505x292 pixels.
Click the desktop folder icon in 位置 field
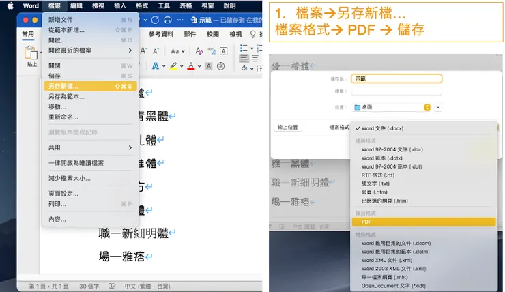click(357, 107)
